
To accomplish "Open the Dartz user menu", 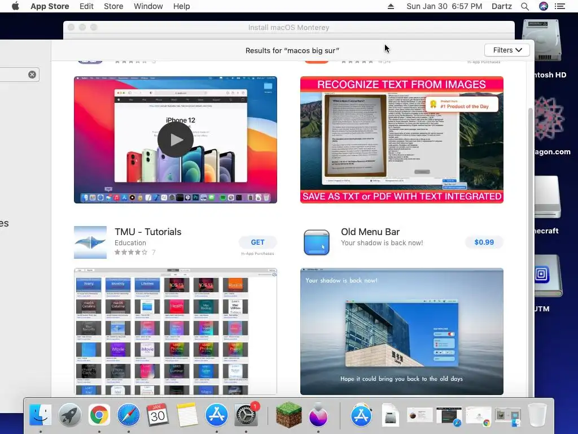I will [x=502, y=6].
